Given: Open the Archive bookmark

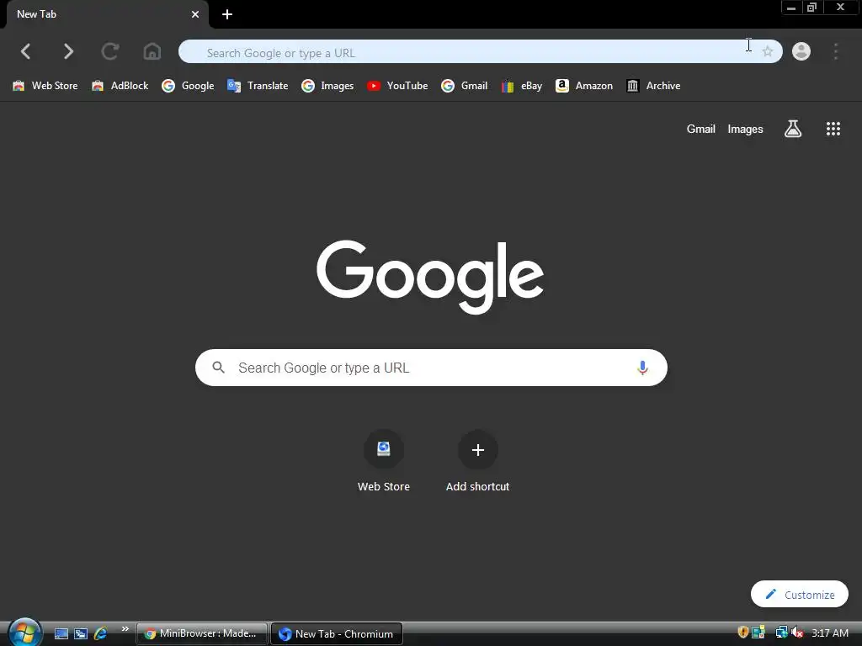Looking at the screenshot, I should coord(653,86).
